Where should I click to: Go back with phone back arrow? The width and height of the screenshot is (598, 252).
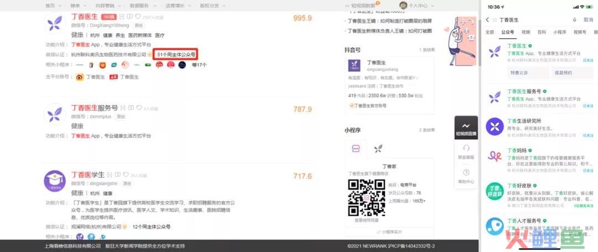tap(487, 20)
